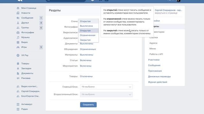Open Второстепенный блок combo box

point(106,94)
